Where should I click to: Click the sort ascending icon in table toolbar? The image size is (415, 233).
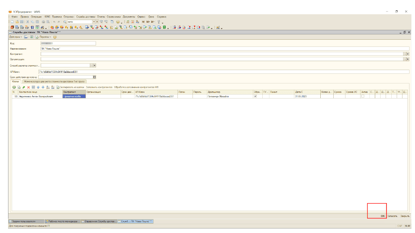47,87
